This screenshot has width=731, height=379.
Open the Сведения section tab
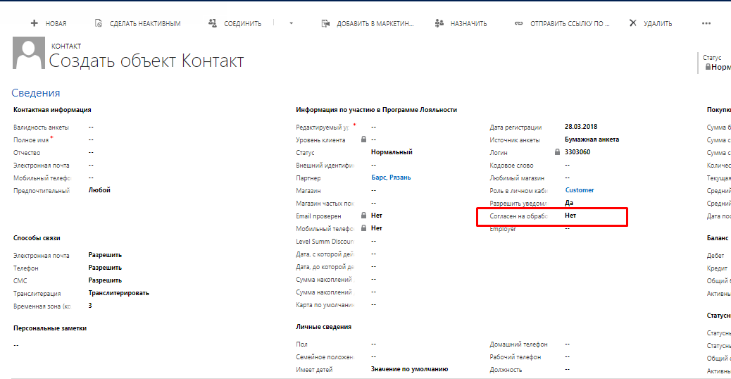[36, 93]
